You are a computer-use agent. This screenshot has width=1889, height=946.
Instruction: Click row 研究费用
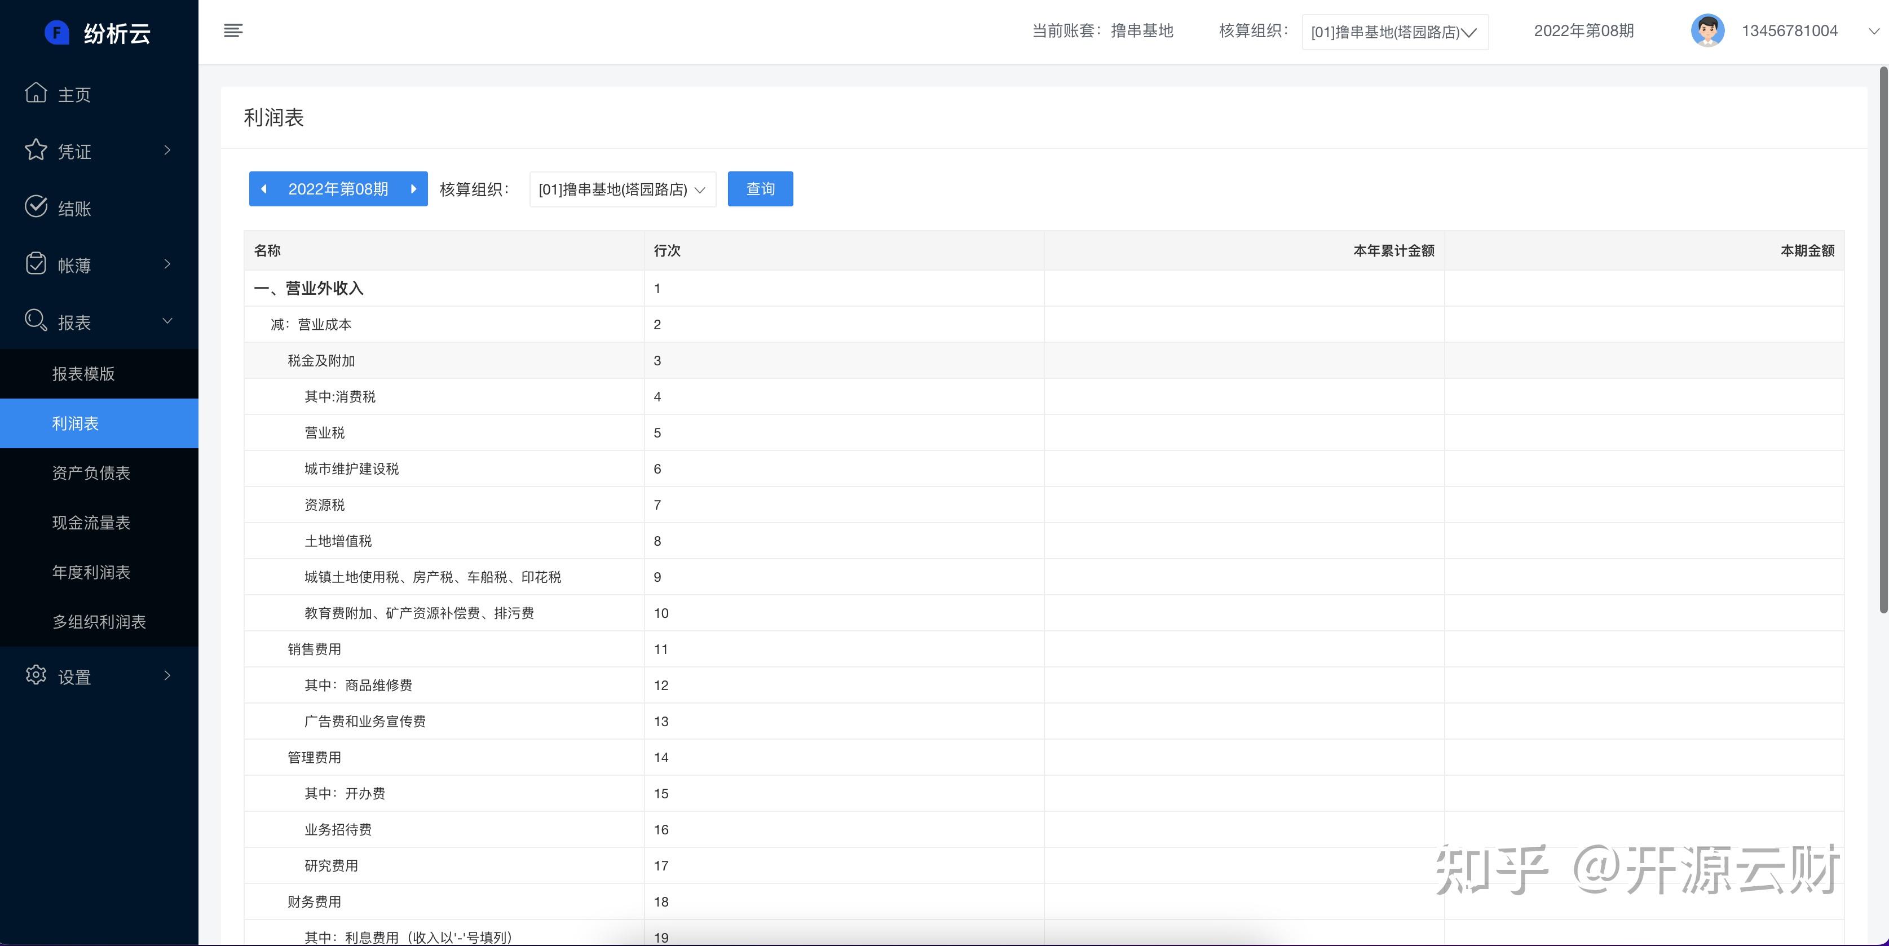pos(1044,865)
